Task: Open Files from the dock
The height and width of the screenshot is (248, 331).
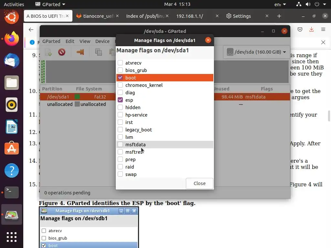Action: (11, 83)
